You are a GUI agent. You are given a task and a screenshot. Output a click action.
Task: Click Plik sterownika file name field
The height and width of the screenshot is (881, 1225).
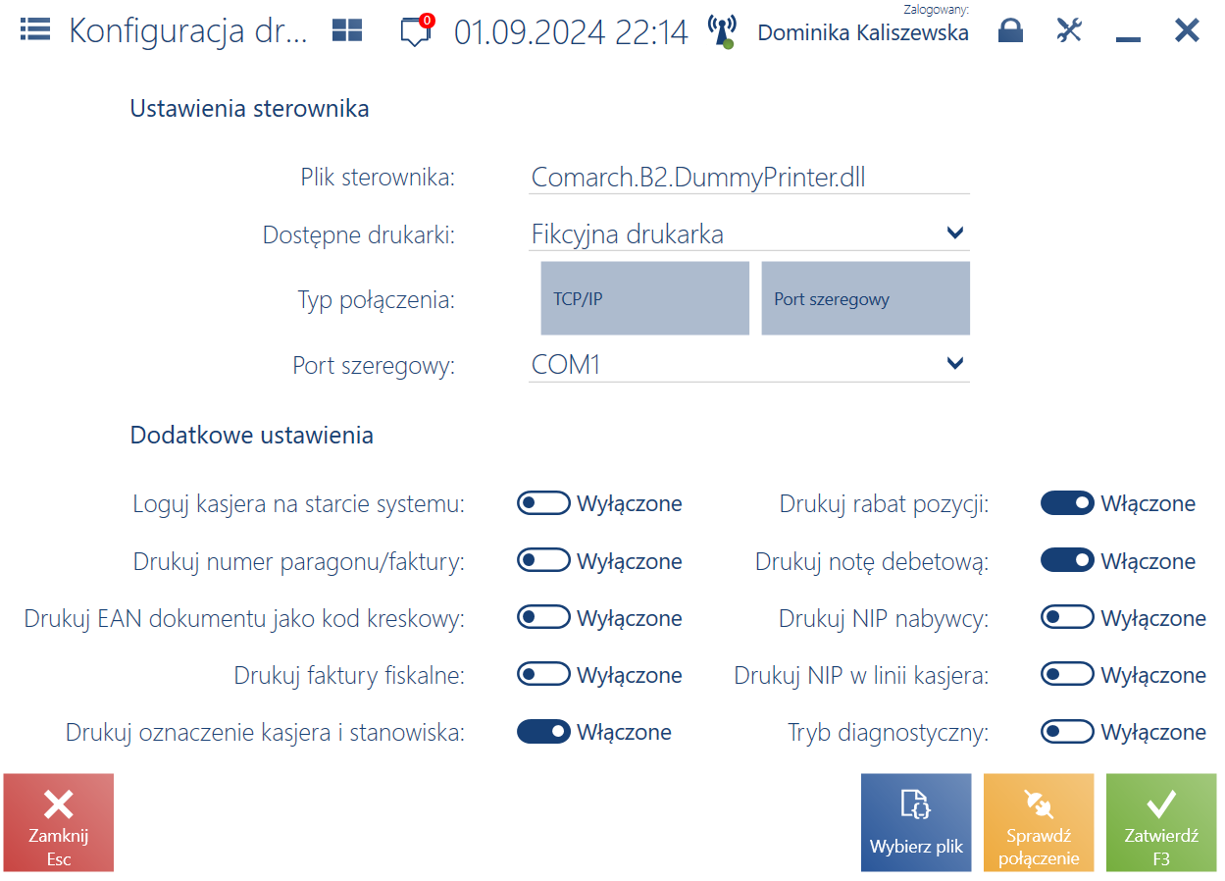(749, 178)
